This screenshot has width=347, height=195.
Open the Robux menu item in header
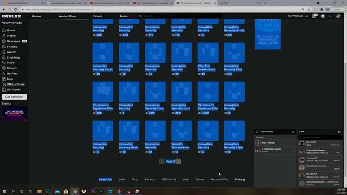[124, 16]
